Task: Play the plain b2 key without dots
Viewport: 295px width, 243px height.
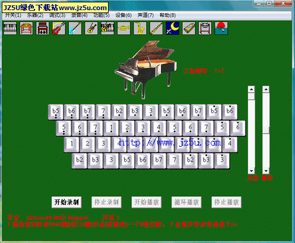Action: [80, 161]
